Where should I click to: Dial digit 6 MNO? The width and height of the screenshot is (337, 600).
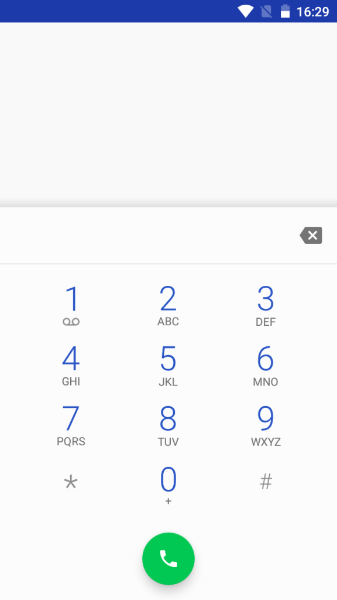pos(266,366)
